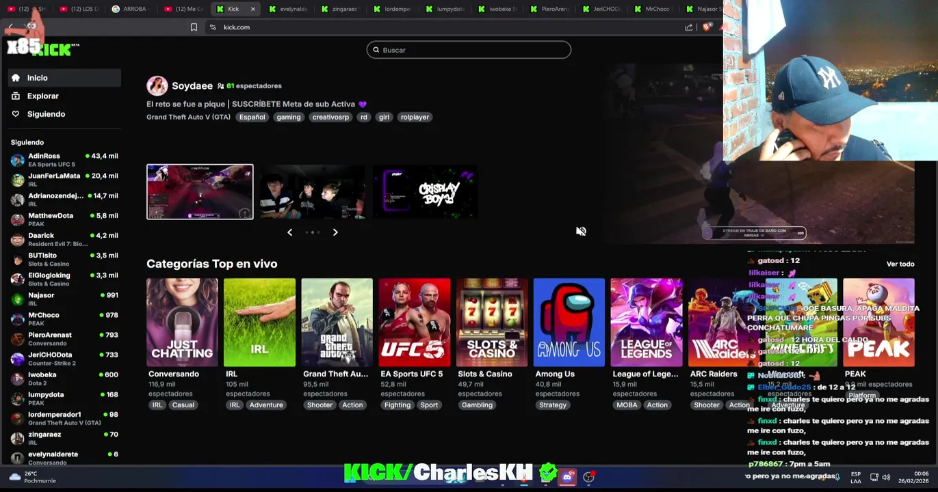Go to previous featured stream arrow
The height and width of the screenshot is (492, 938).
click(290, 232)
